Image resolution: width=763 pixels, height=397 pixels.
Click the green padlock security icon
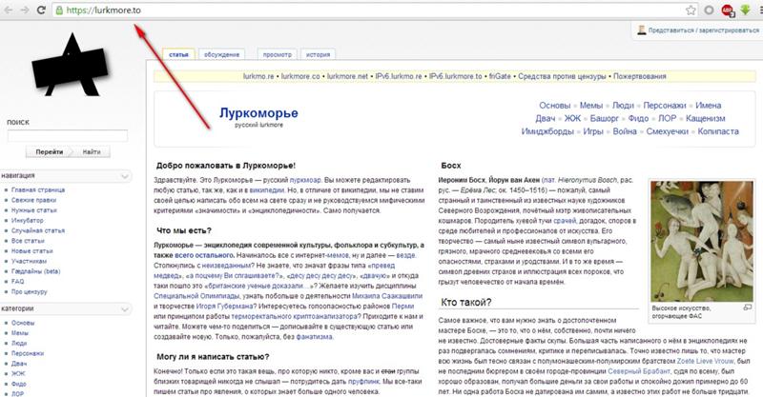59,10
